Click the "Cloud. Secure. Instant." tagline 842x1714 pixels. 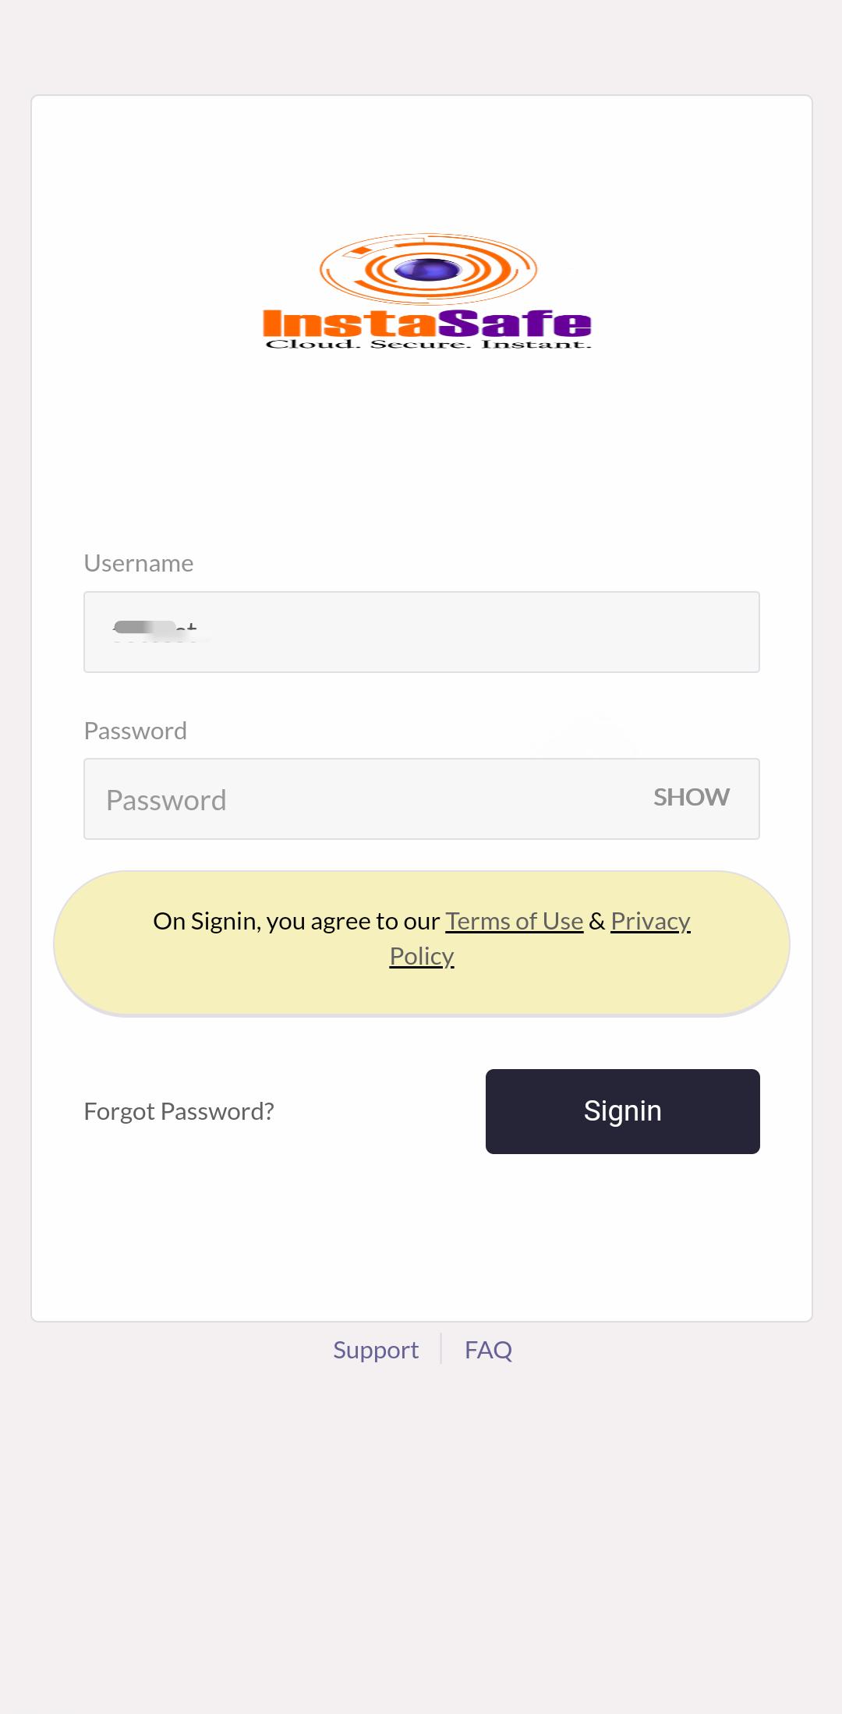pos(428,344)
